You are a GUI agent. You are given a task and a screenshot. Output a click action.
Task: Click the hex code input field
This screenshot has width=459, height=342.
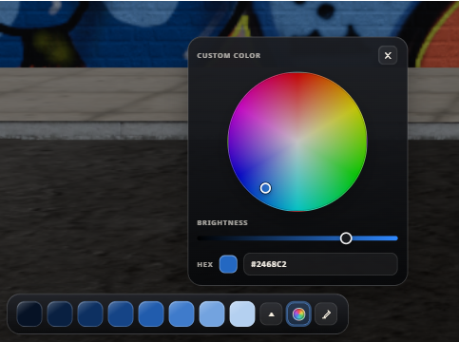(320, 264)
